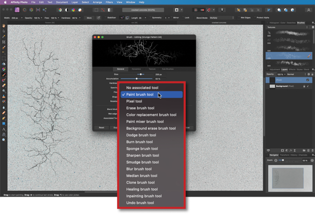Screen dimensions: 315x214
Task: Click the invert selection toolbar icon
Action: [x=110, y=10]
